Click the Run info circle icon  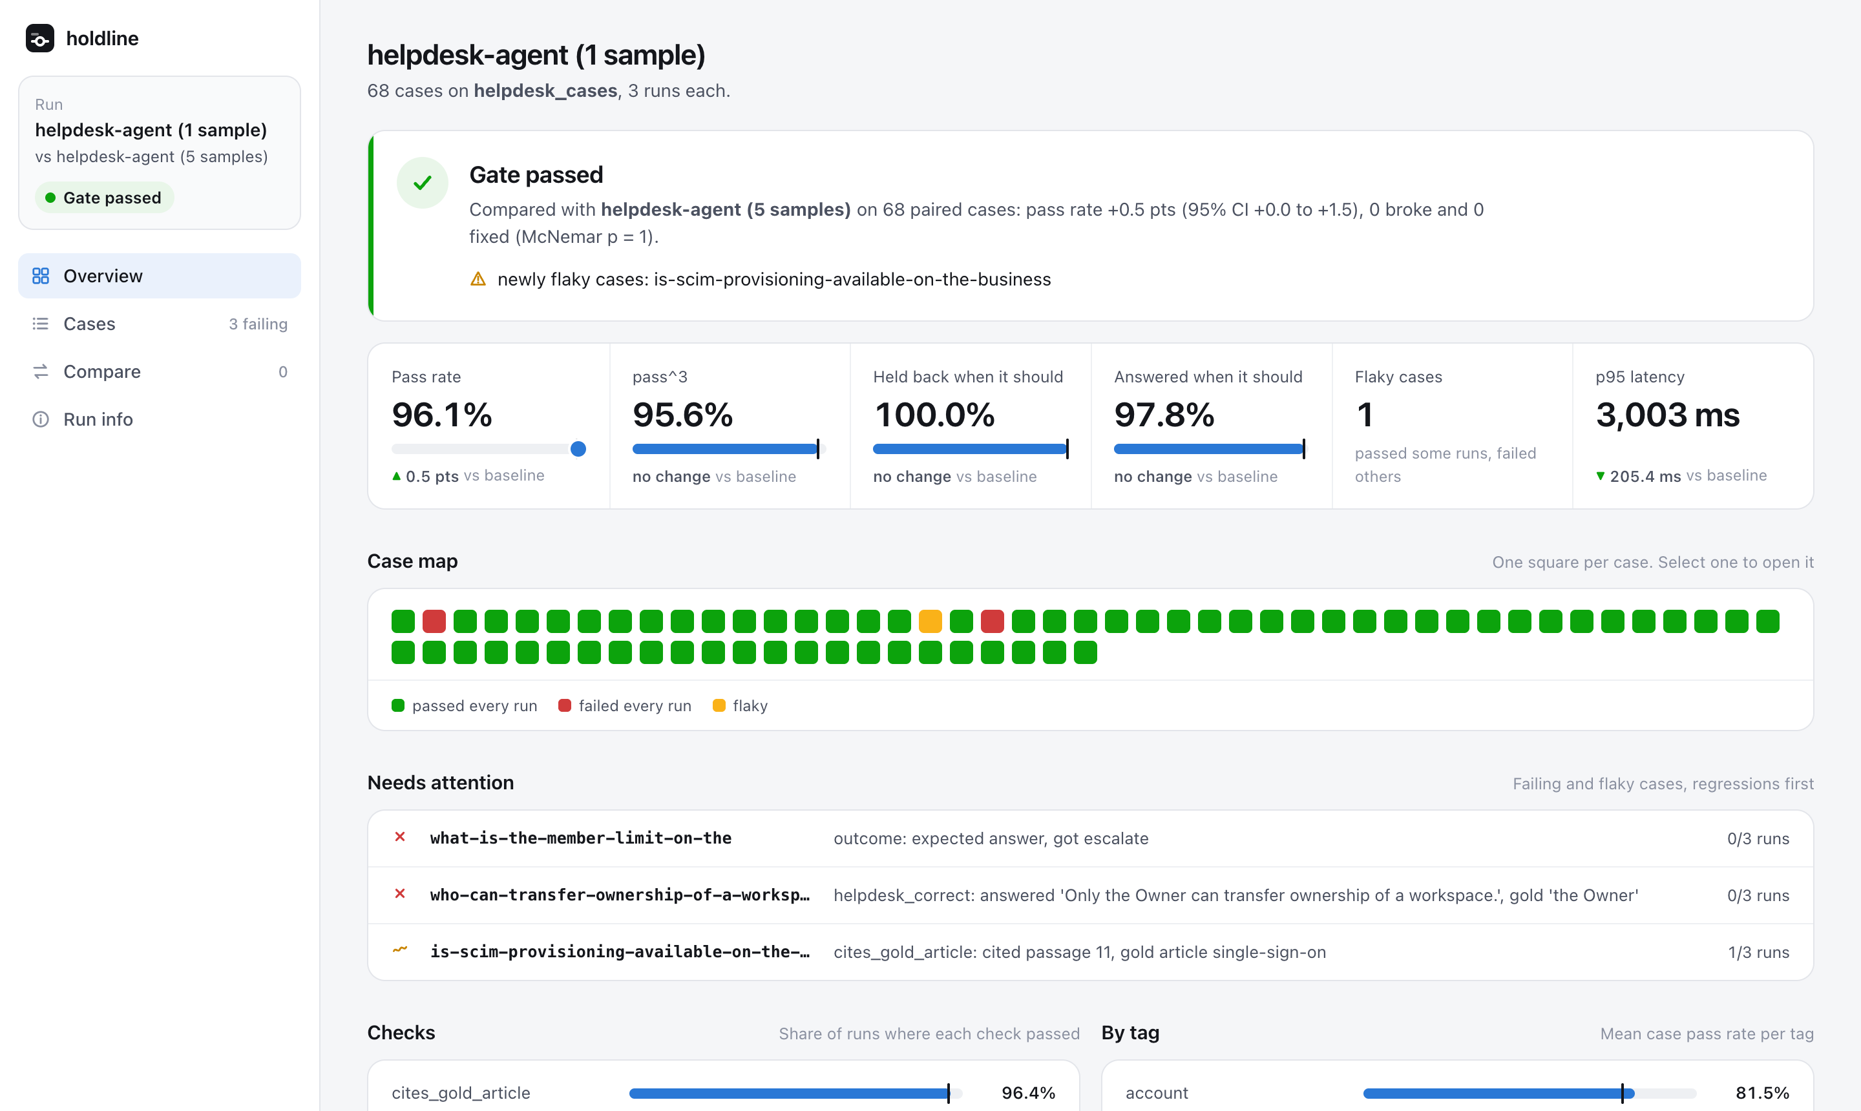click(x=41, y=419)
